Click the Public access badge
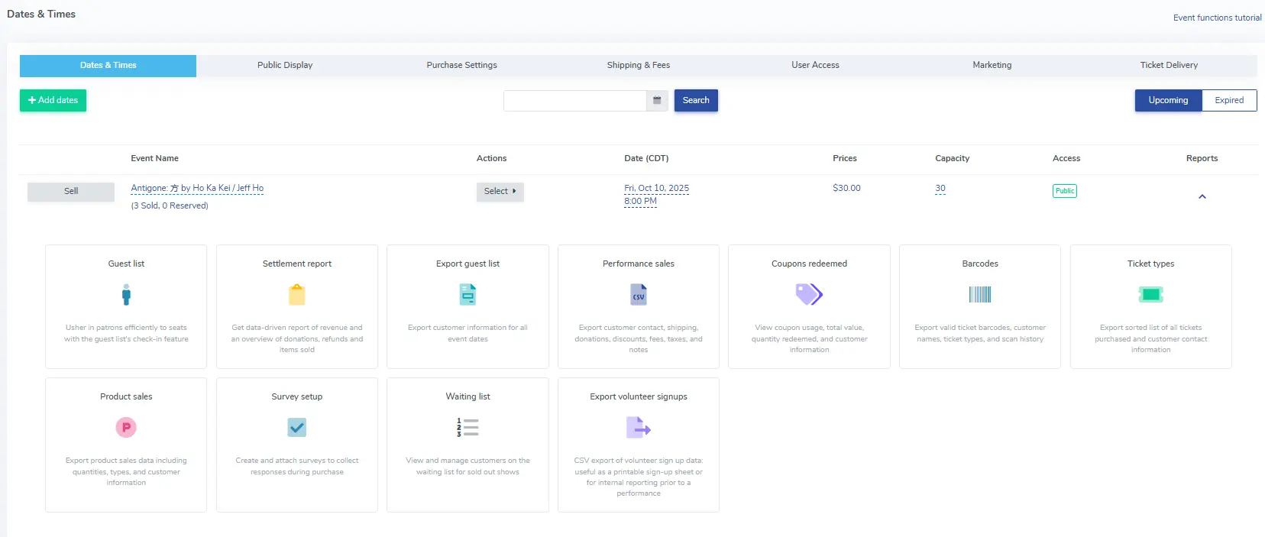This screenshot has width=1265, height=537. (1065, 191)
